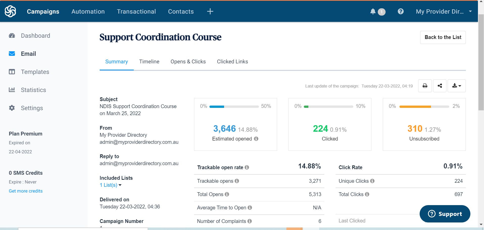
Task: Click the Back to the List button
Action: pos(443,37)
